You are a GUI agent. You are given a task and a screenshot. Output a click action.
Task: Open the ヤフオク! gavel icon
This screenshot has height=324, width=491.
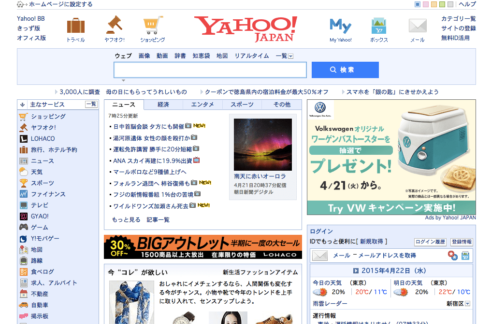coord(115,25)
